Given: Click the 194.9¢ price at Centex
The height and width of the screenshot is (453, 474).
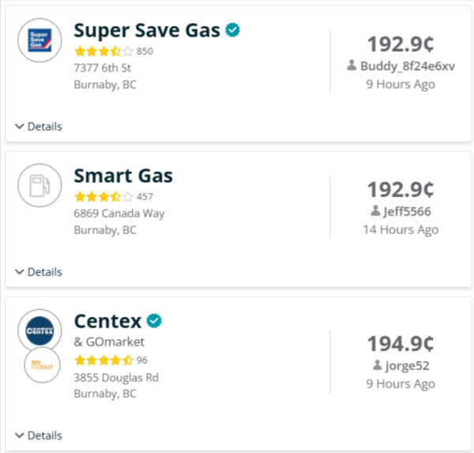Looking at the screenshot, I should 401,344.
